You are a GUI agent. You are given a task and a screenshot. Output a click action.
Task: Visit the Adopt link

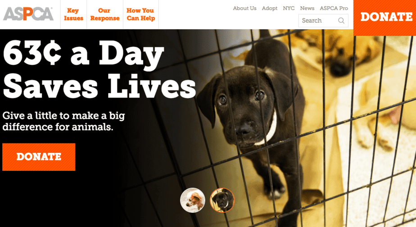coord(270,8)
